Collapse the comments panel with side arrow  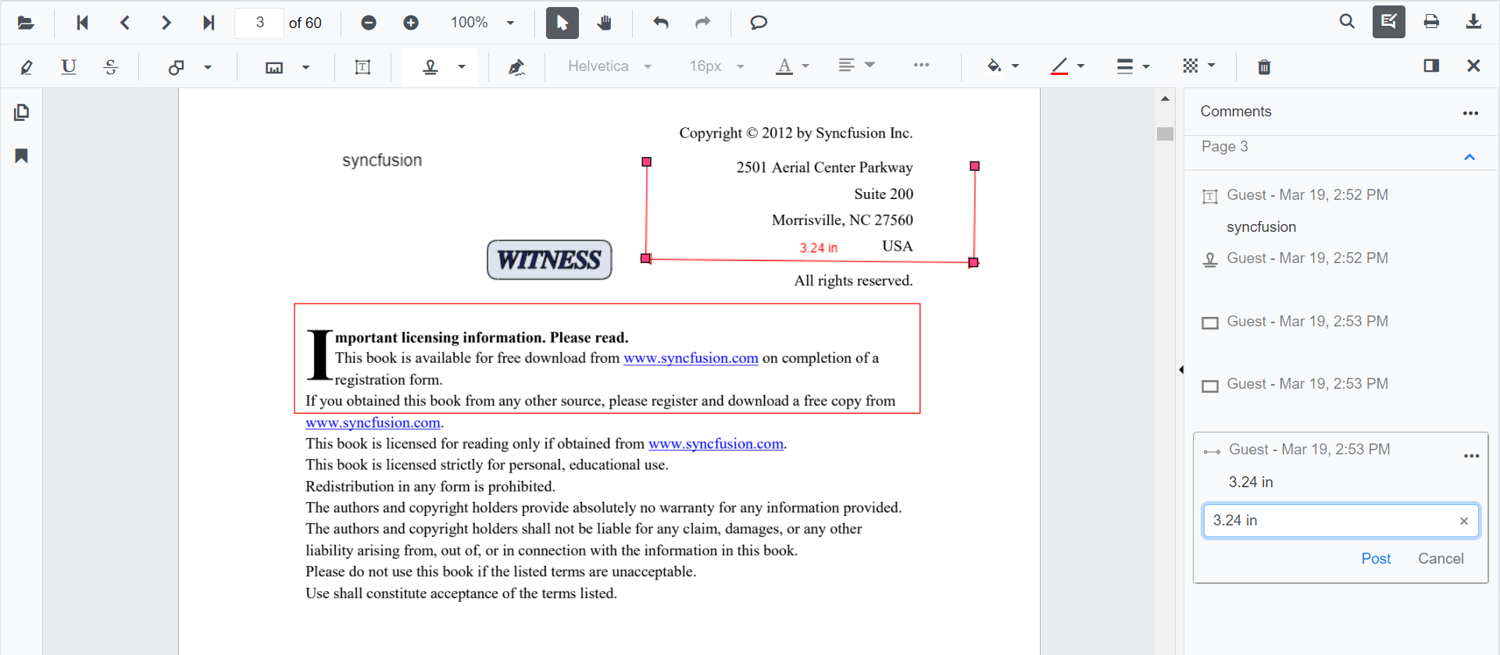(x=1180, y=369)
